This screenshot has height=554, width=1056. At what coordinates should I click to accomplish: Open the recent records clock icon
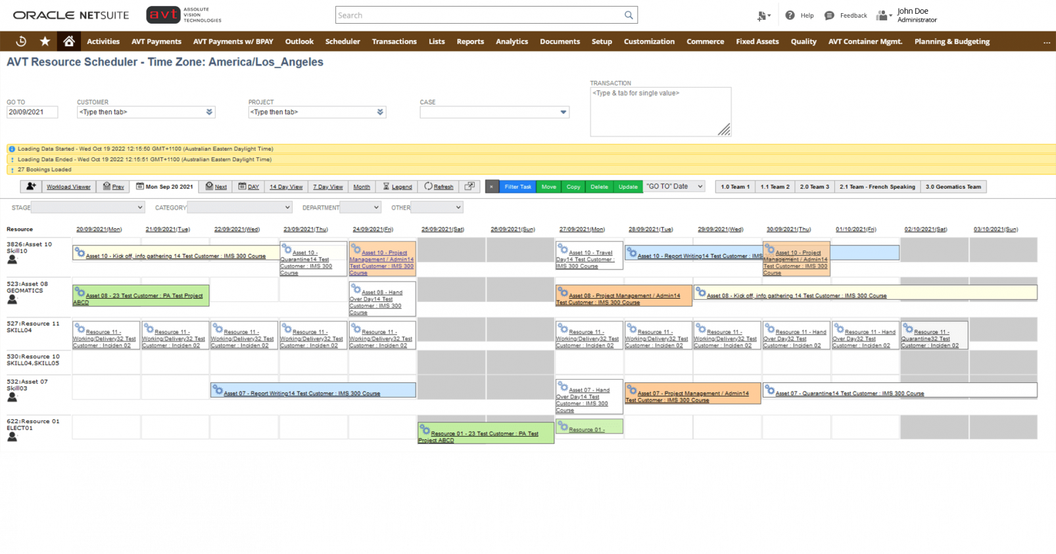(x=21, y=41)
